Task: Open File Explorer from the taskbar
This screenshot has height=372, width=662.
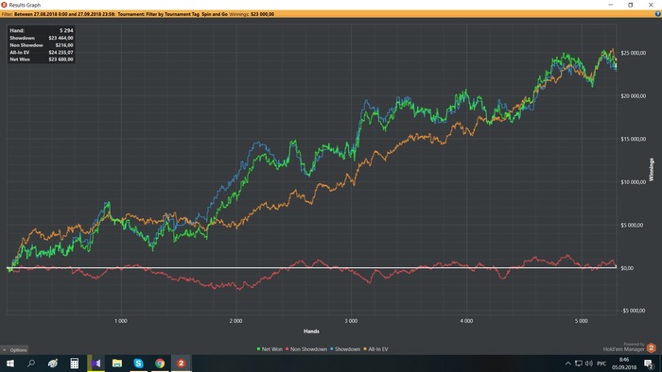Action: point(117,364)
